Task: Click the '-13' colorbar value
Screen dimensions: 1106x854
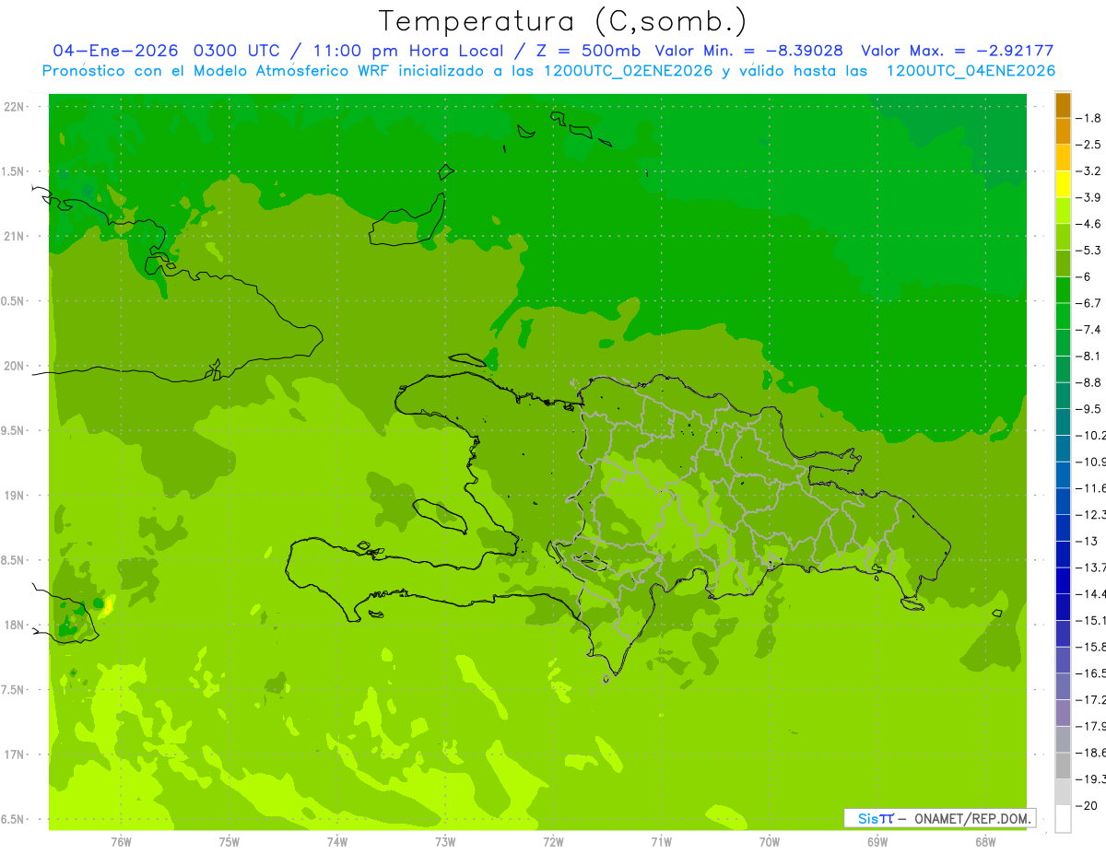Action: (1088, 541)
